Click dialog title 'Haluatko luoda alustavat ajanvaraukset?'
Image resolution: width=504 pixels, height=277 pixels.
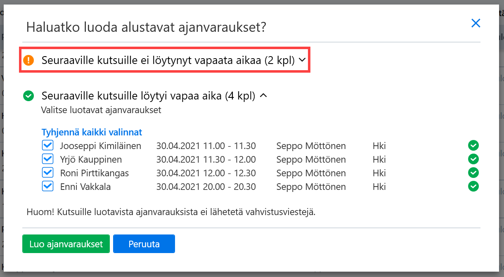click(x=146, y=27)
